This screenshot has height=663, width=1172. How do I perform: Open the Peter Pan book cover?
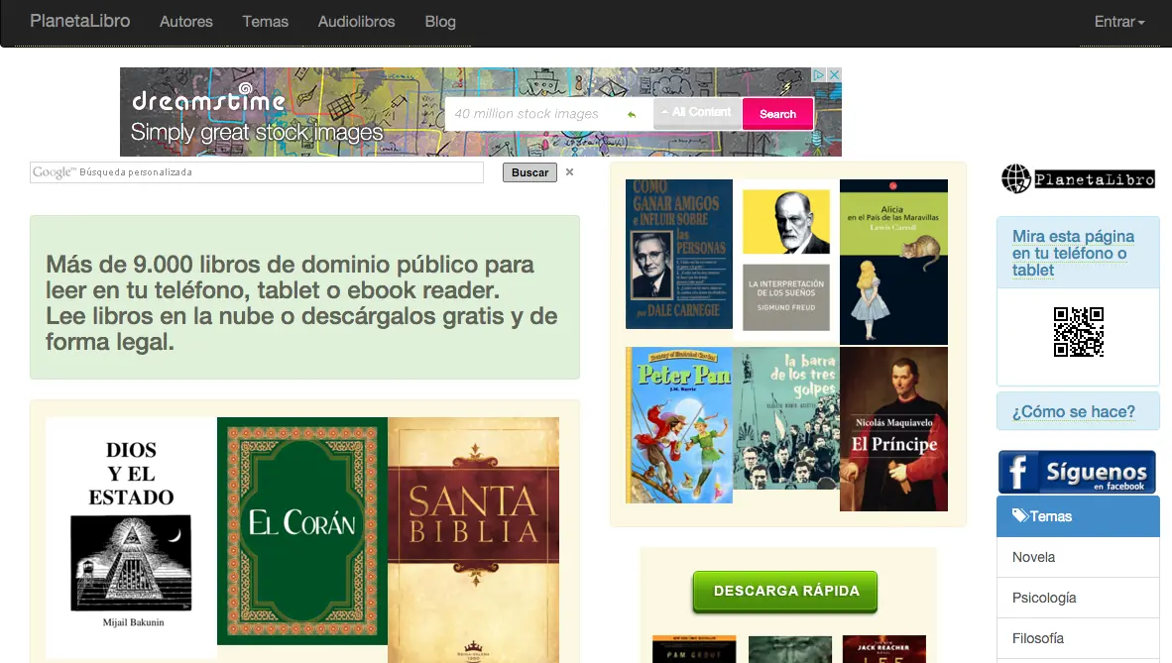(678, 424)
